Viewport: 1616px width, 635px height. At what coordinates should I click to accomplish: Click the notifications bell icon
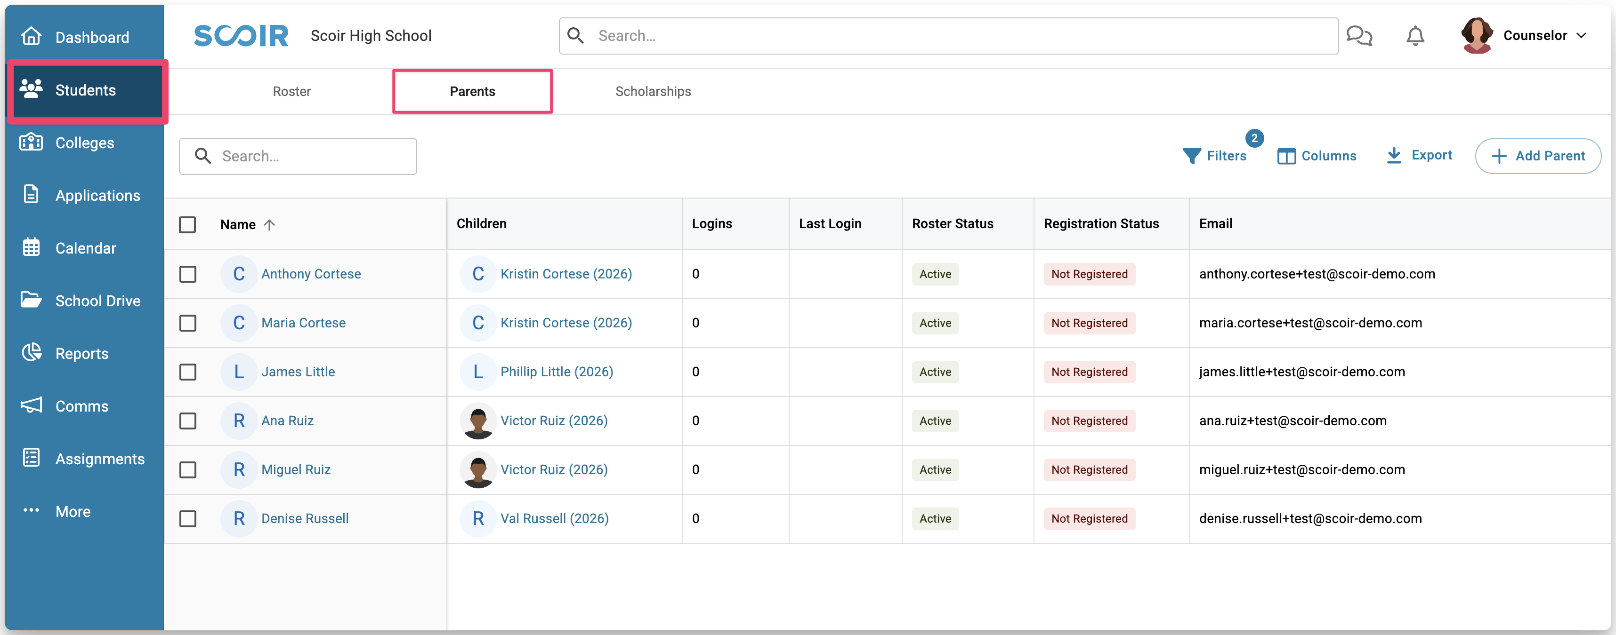(1414, 36)
